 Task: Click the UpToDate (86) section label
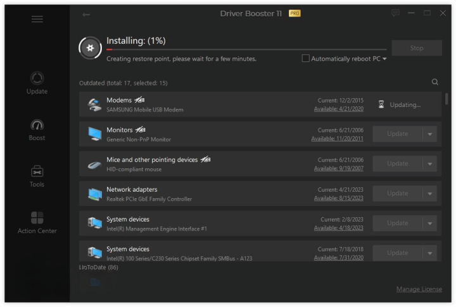click(99, 267)
